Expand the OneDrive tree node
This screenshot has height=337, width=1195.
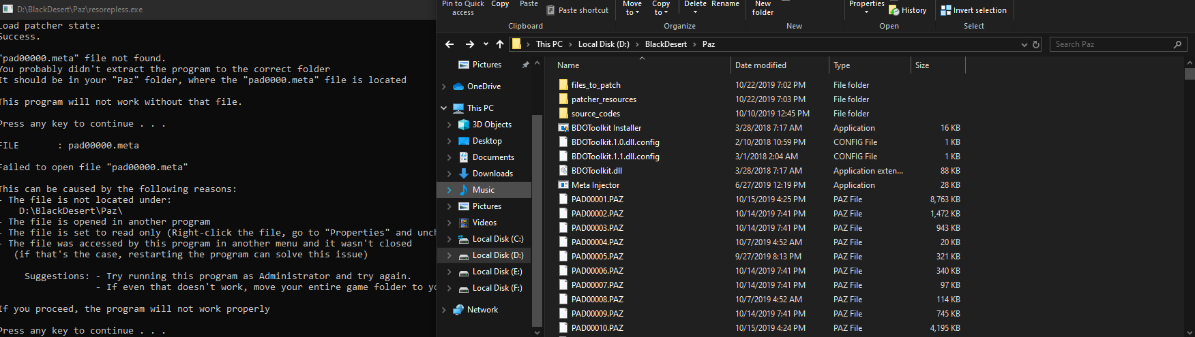click(444, 86)
